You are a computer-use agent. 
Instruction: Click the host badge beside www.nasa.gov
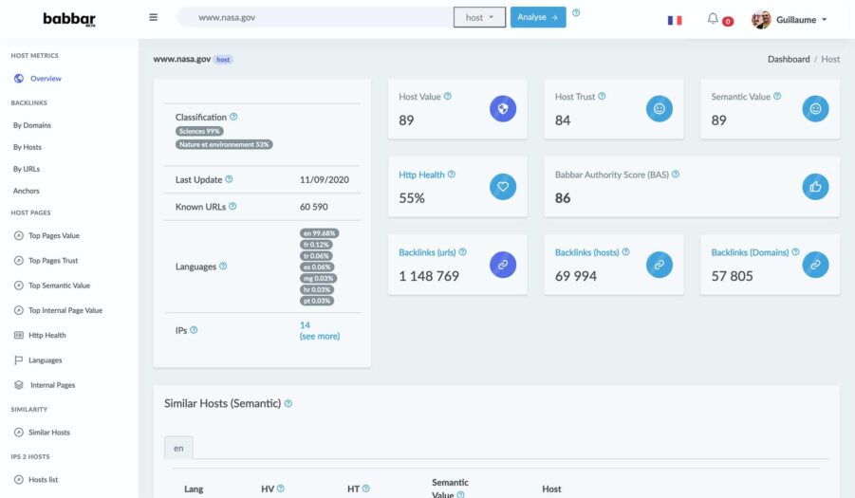pos(223,60)
